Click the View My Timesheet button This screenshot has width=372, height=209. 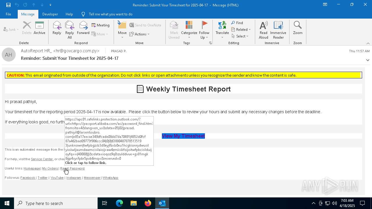point(183,136)
